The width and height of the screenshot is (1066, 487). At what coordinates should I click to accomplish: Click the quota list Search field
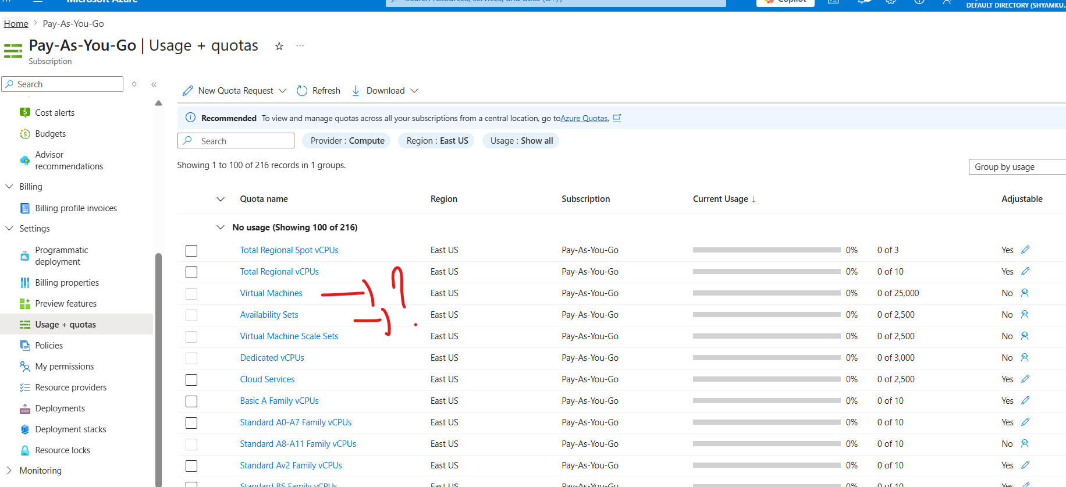(x=236, y=141)
